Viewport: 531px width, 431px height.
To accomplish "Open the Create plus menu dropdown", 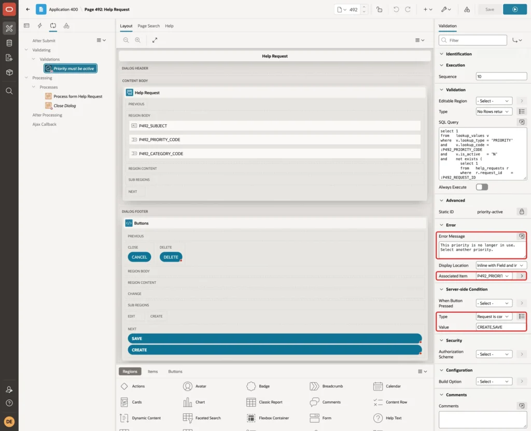I will tap(428, 9).
